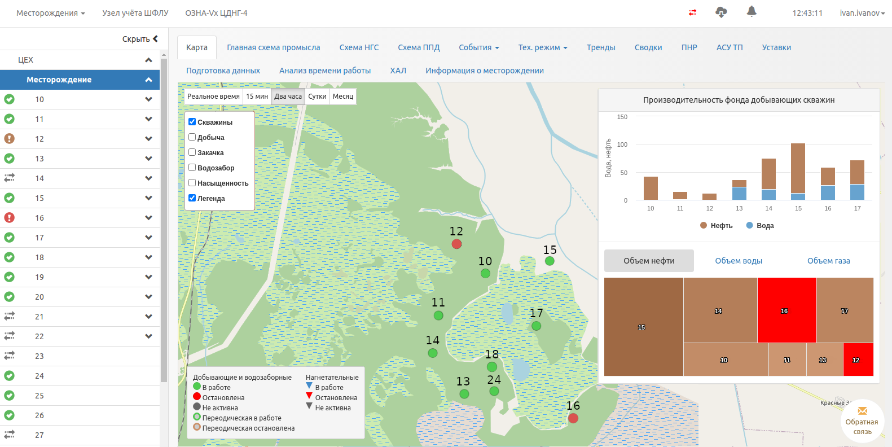Uncheck the Легенда checkbox
The image size is (892, 447).
[x=192, y=198]
